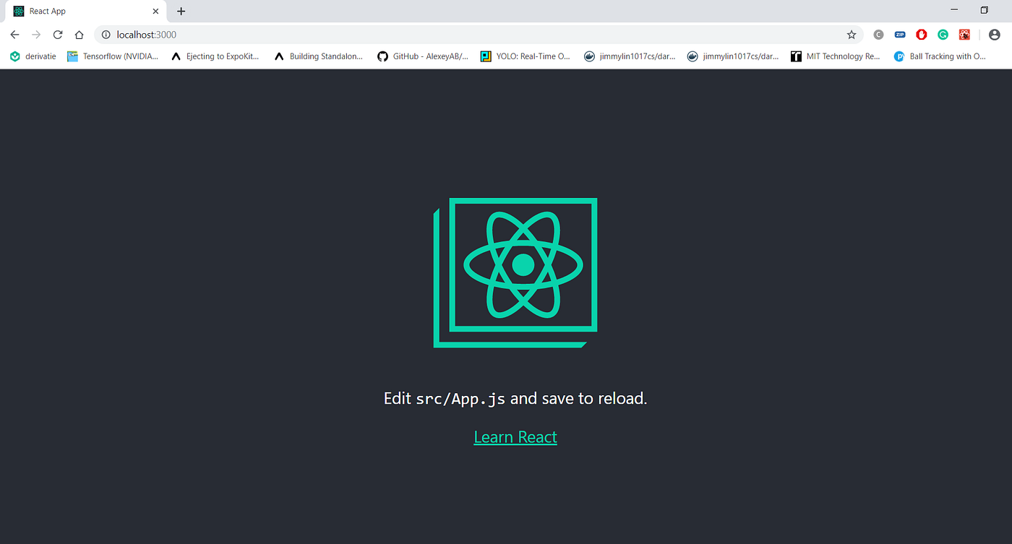Follow the Learn React link

pyautogui.click(x=515, y=437)
